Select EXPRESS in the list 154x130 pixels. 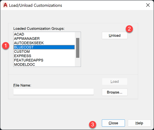pyautogui.click(x=23, y=56)
